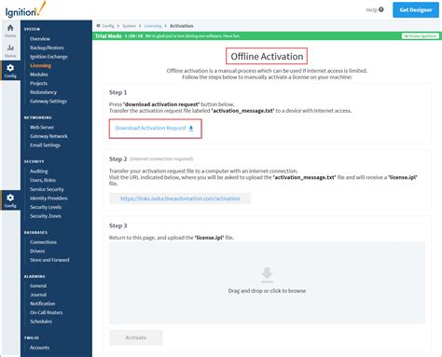
Task: Open Gateway Settings
Action: click(x=48, y=102)
